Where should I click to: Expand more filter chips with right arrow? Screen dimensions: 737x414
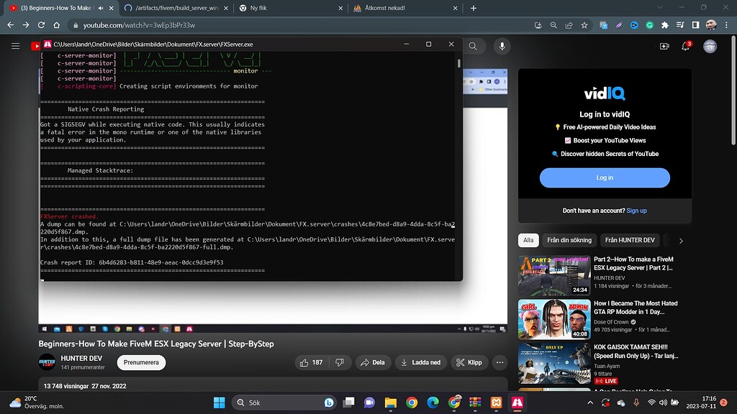point(682,240)
